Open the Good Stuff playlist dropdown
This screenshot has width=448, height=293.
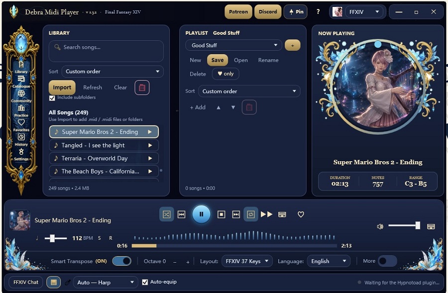pyautogui.click(x=234, y=45)
